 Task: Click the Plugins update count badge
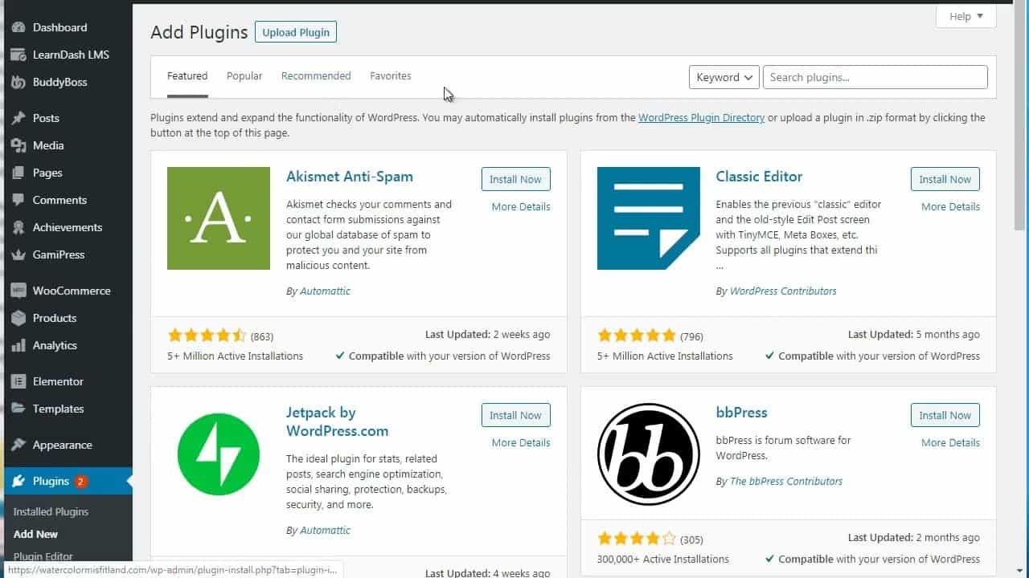click(80, 482)
